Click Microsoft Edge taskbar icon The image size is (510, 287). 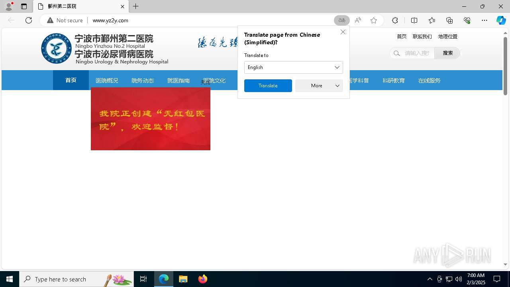[164, 279]
